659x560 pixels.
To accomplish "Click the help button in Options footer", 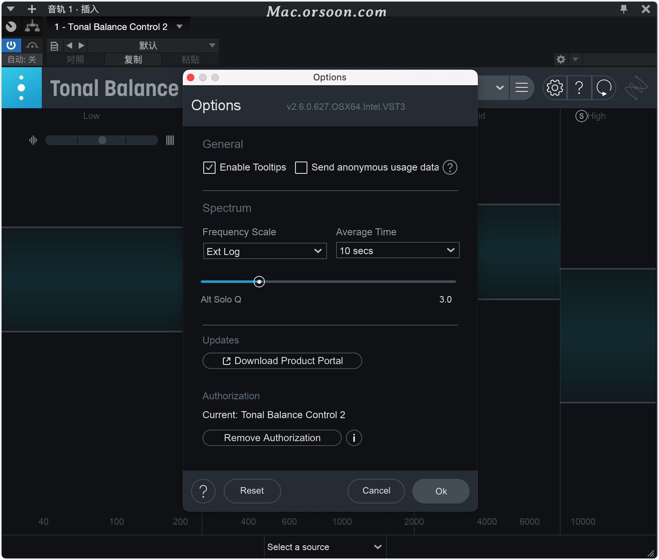I will 203,491.
